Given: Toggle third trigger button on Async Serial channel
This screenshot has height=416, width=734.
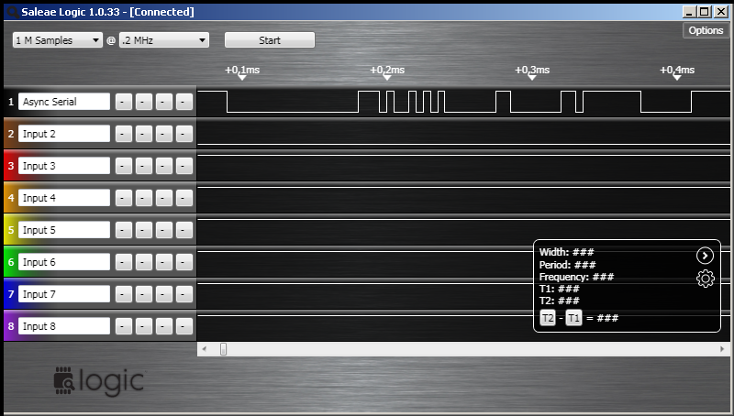Looking at the screenshot, I should point(164,102).
